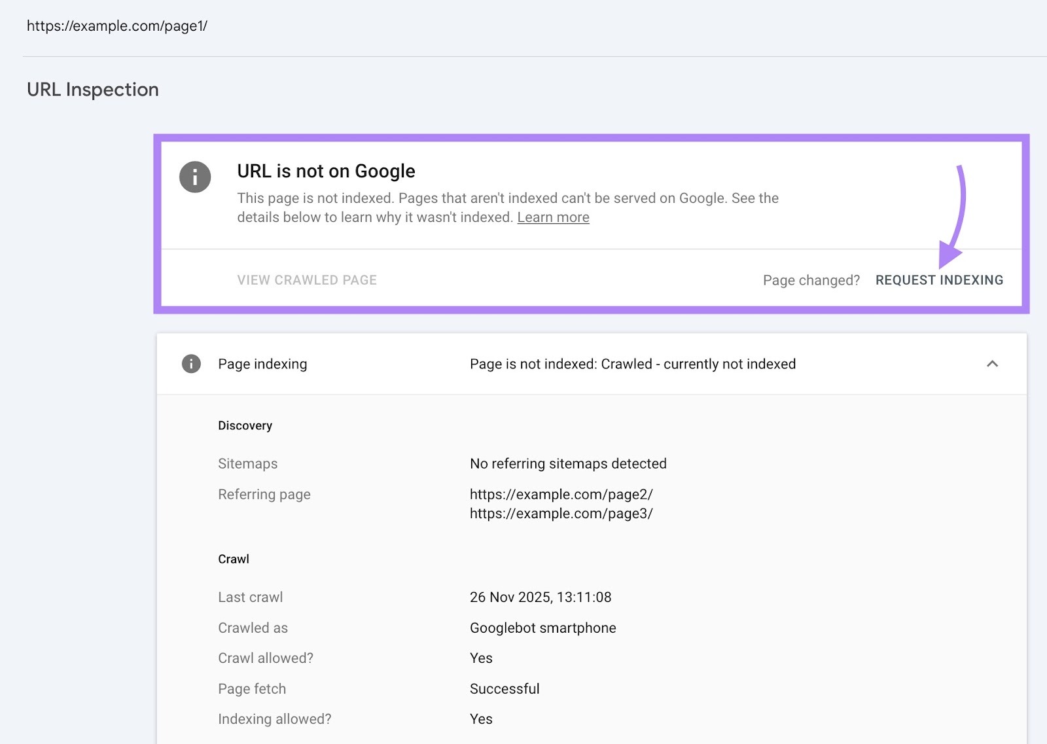
Task: Click the REQUEST INDEXING button
Action: point(938,279)
